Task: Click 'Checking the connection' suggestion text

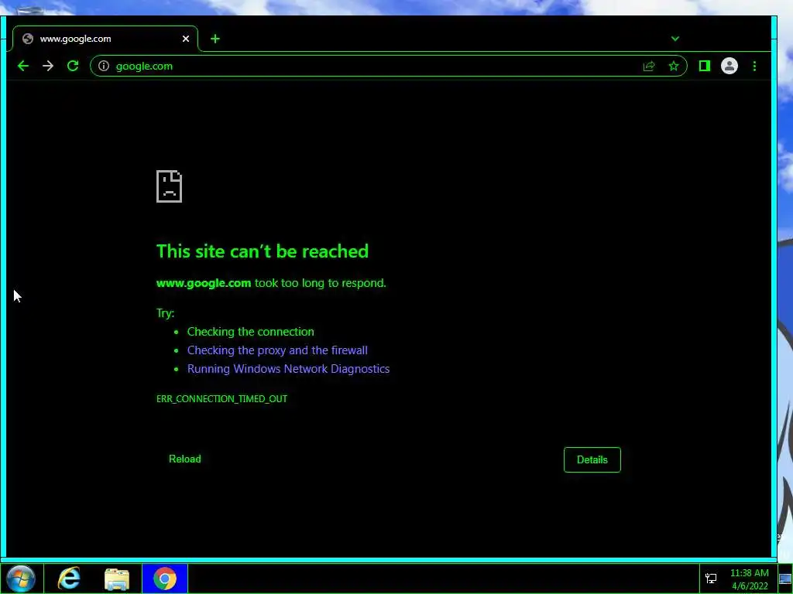Action: [250, 332]
